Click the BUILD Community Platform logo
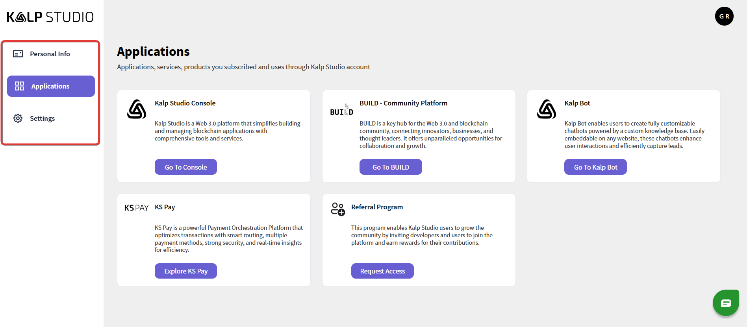This screenshot has width=747, height=327. pos(341,110)
